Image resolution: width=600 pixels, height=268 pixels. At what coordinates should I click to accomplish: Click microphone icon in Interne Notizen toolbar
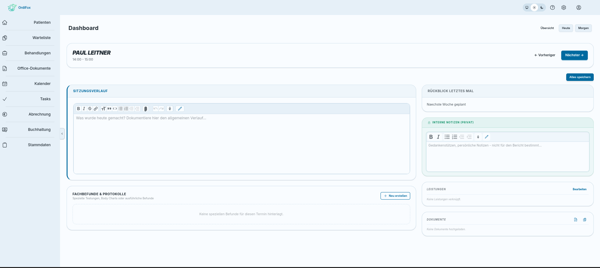click(478, 137)
